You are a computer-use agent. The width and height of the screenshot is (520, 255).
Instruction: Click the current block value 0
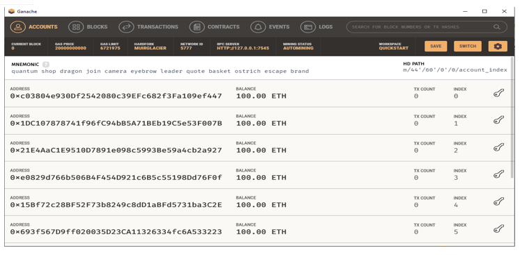point(13,48)
